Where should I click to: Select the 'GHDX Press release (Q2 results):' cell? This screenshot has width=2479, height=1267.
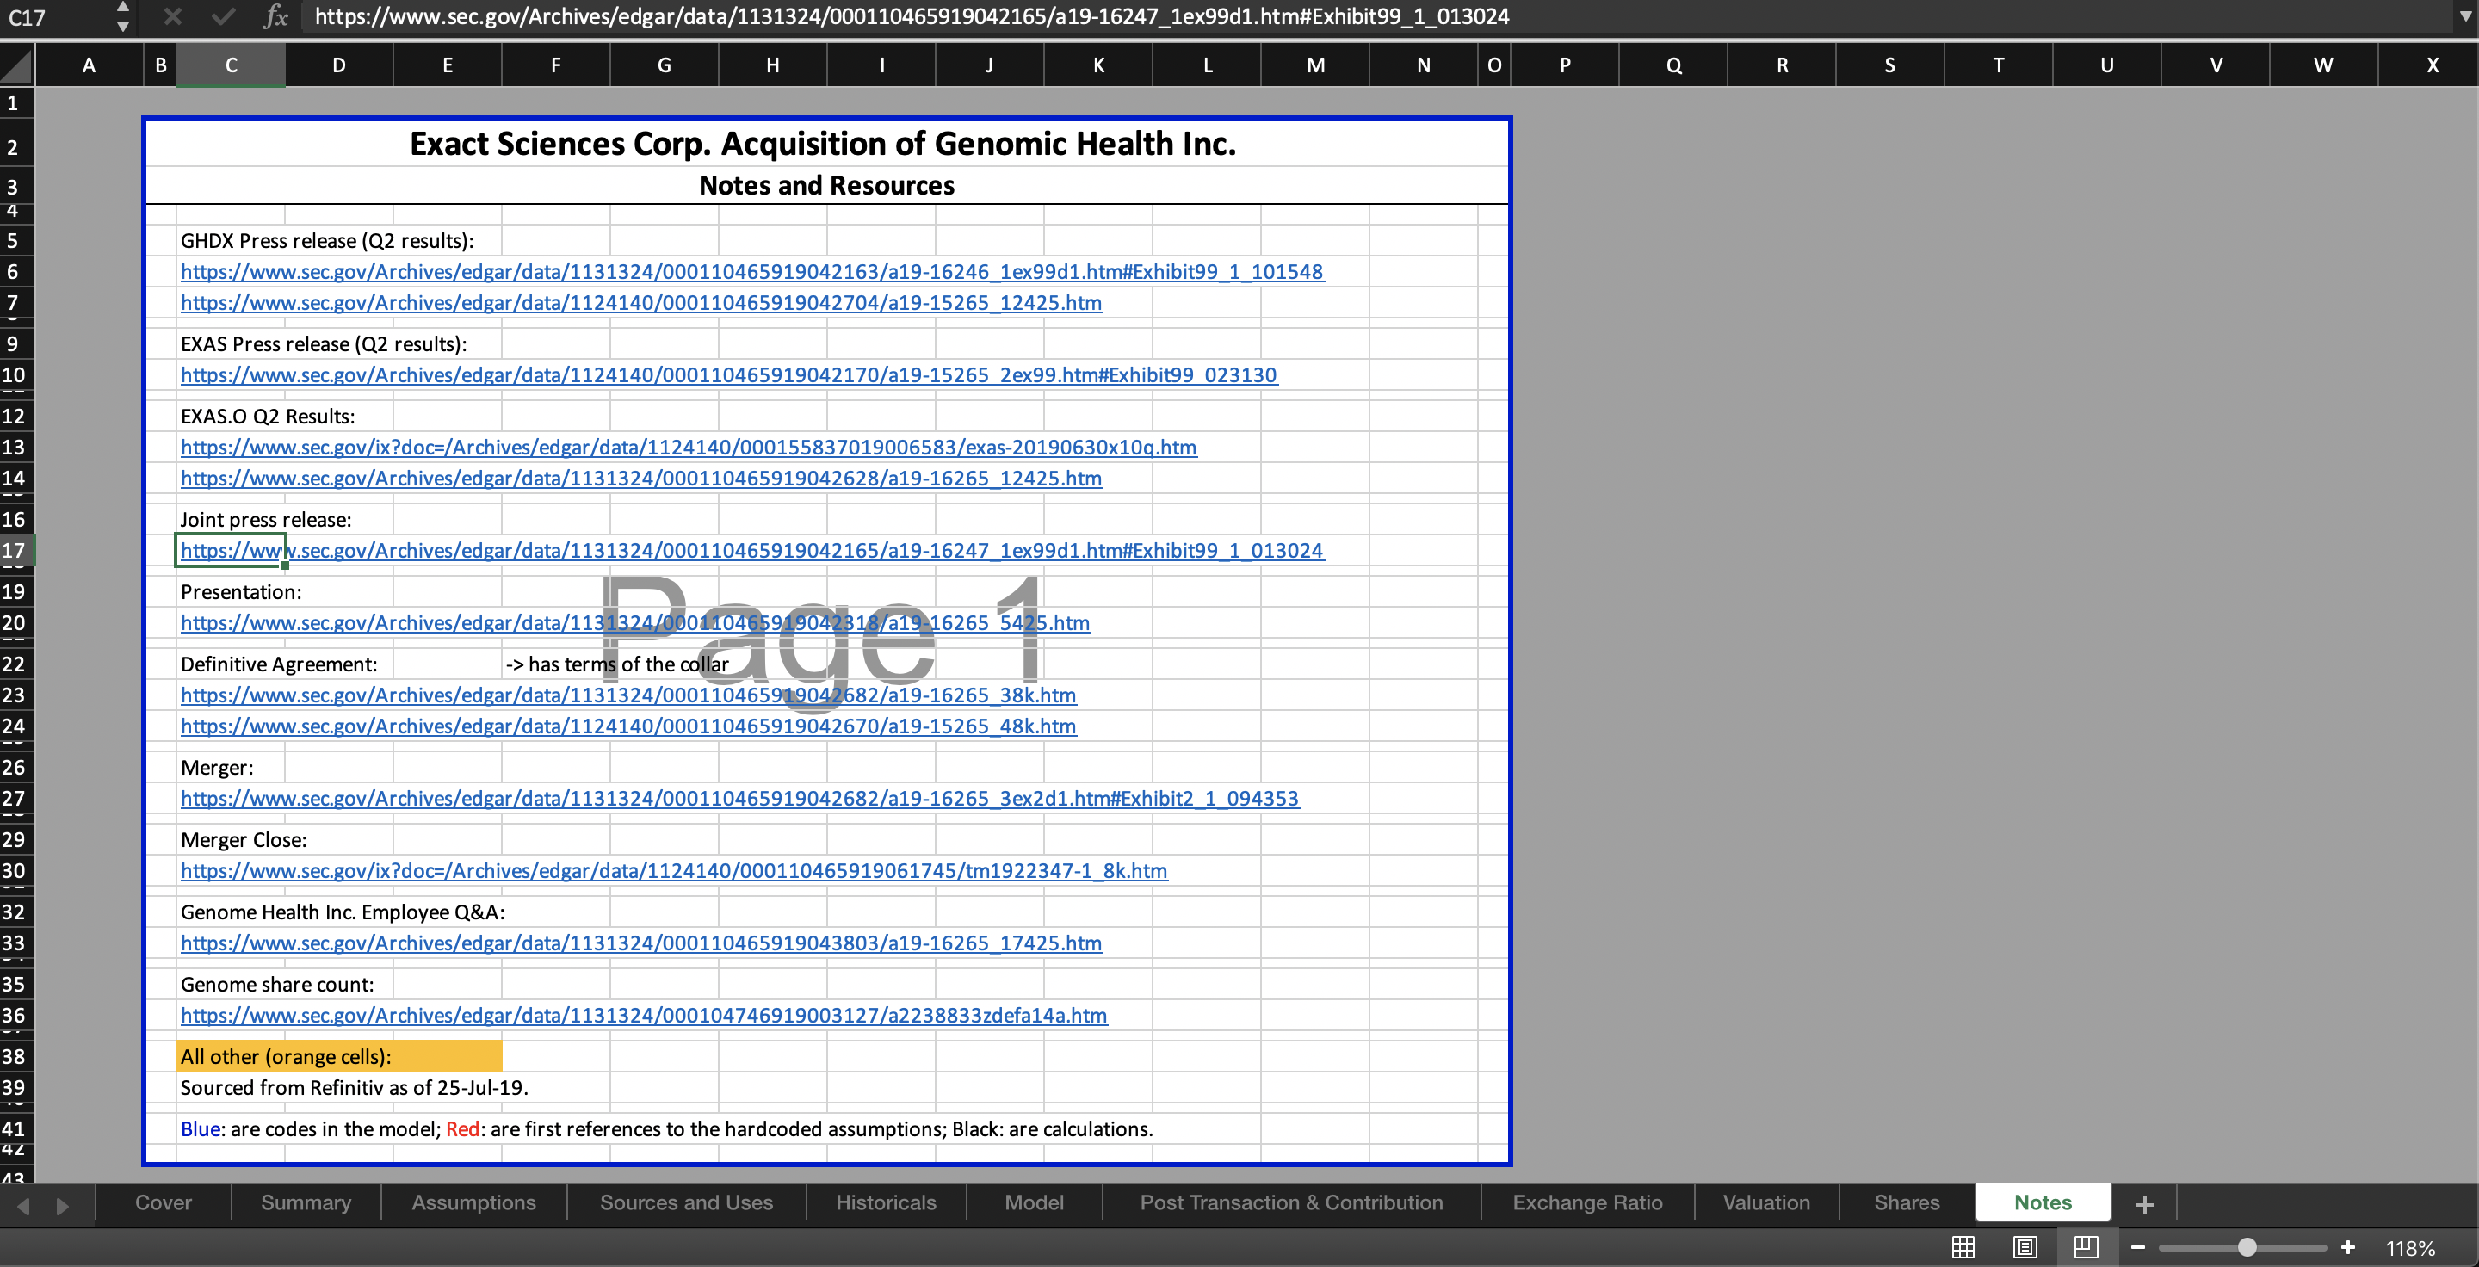click(x=327, y=240)
